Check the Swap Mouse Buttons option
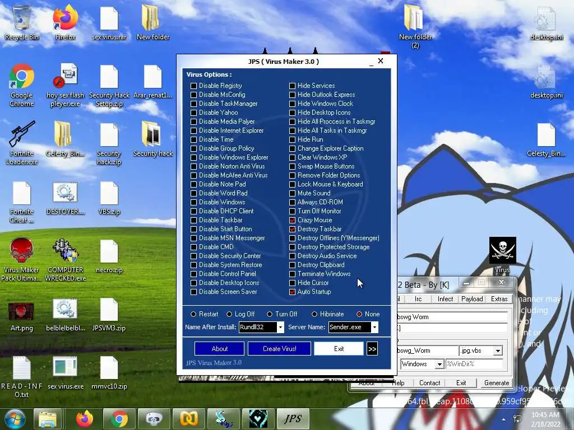The image size is (574, 430). pyautogui.click(x=292, y=166)
